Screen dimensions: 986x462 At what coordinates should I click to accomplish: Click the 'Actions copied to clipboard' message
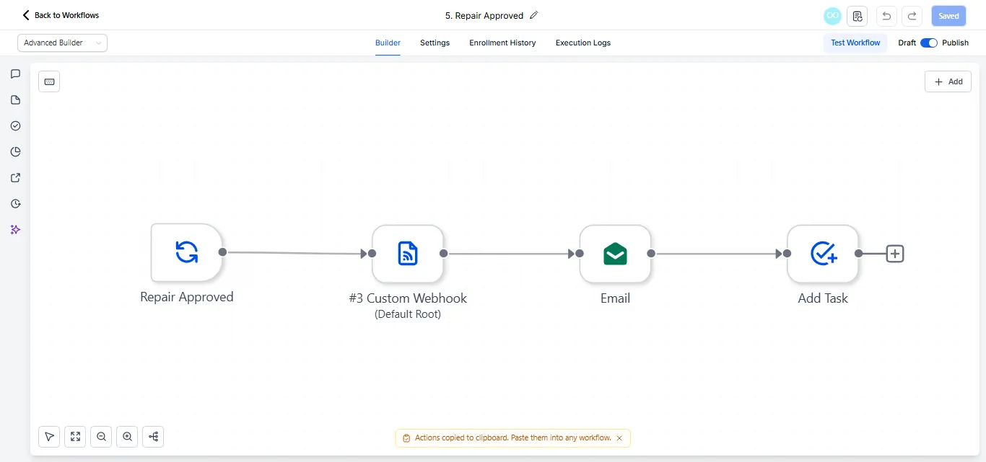(x=513, y=438)
